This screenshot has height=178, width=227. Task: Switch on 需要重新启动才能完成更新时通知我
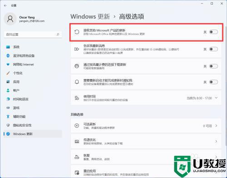(213, 82)
